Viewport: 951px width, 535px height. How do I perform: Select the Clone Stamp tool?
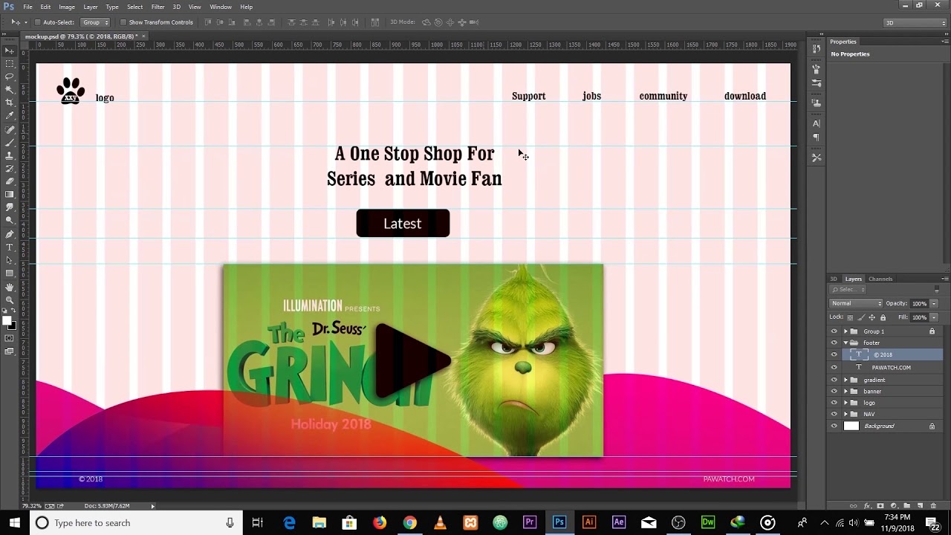[9, 155]
